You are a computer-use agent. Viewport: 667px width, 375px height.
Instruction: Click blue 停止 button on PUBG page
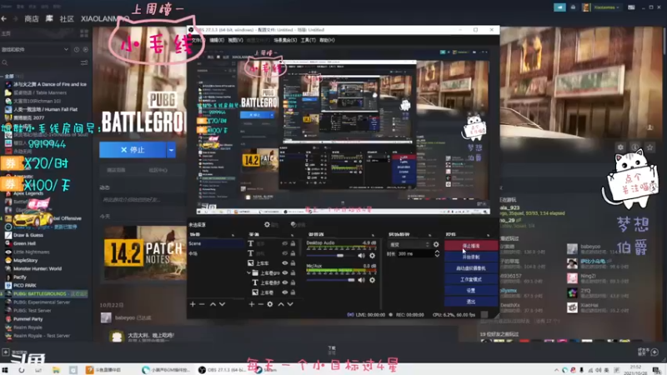click(x=133, y=150)
